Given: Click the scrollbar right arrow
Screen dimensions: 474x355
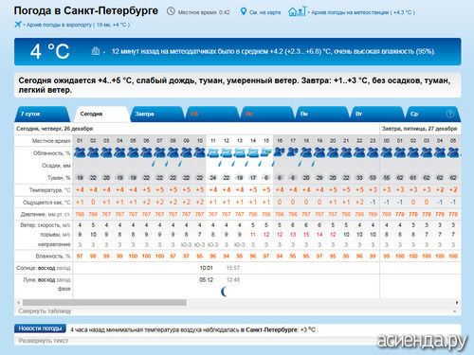Looking at the screenshot, I should pos(457,302).
